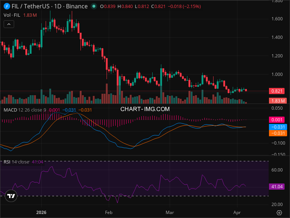Click the Mar time axis label
The height and width of the screenshot is (218, 290).
click(x=170, y=213)
